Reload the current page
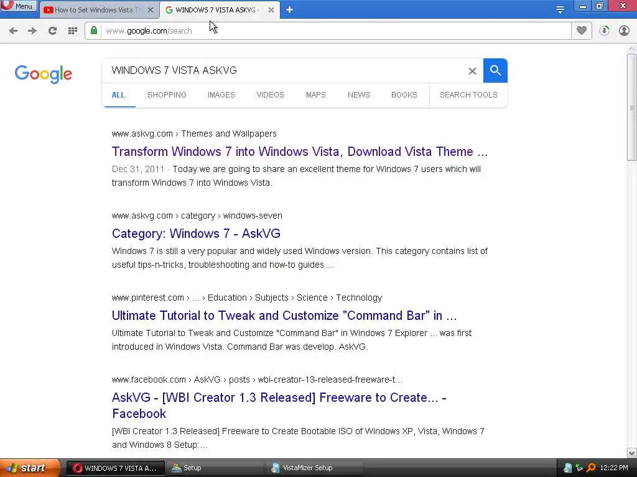 tap(52, 31)
